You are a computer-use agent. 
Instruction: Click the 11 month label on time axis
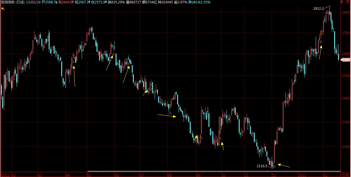[x=247, y=175]
